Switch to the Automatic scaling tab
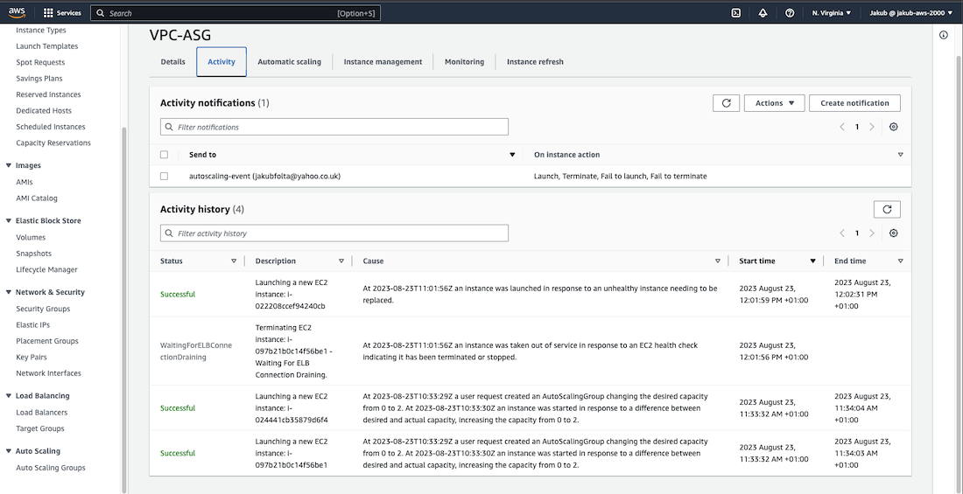This screenshot has width=963, height=494. click(x=289, y=62)
